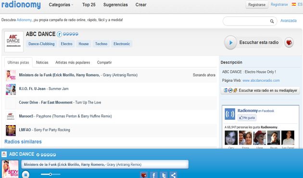Select the Dance-Clubbing genre tag
The height and width of the screenshot is (178, 303).
41,44
